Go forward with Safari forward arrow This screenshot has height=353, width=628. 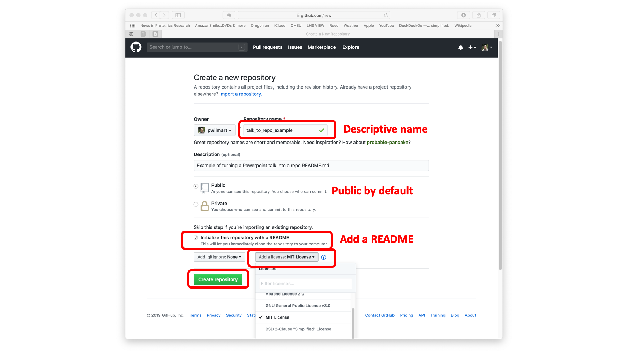[x=165, y=15]
